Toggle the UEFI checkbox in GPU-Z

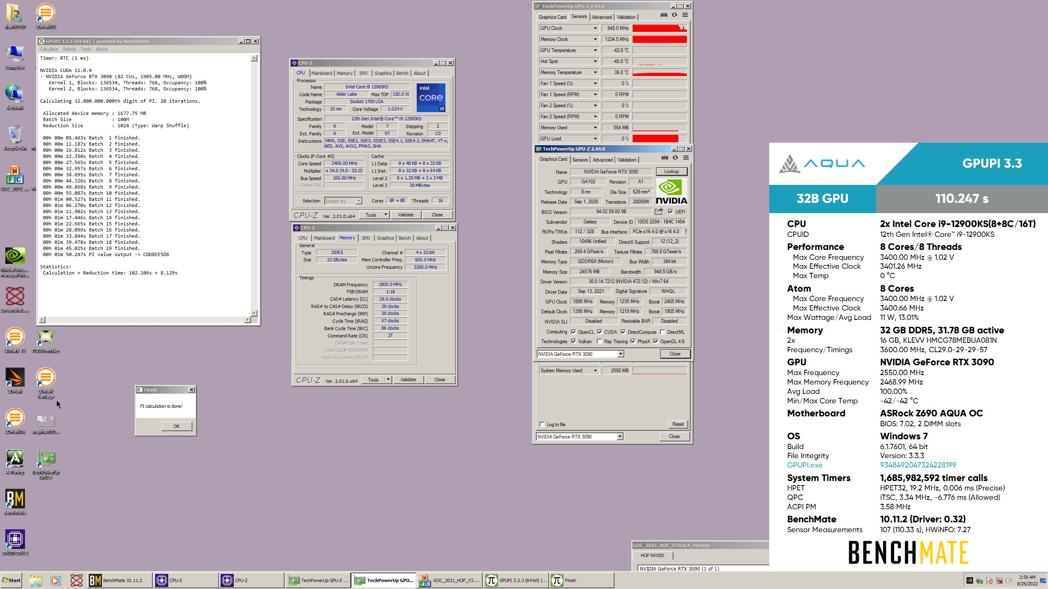tap(670, 212)
